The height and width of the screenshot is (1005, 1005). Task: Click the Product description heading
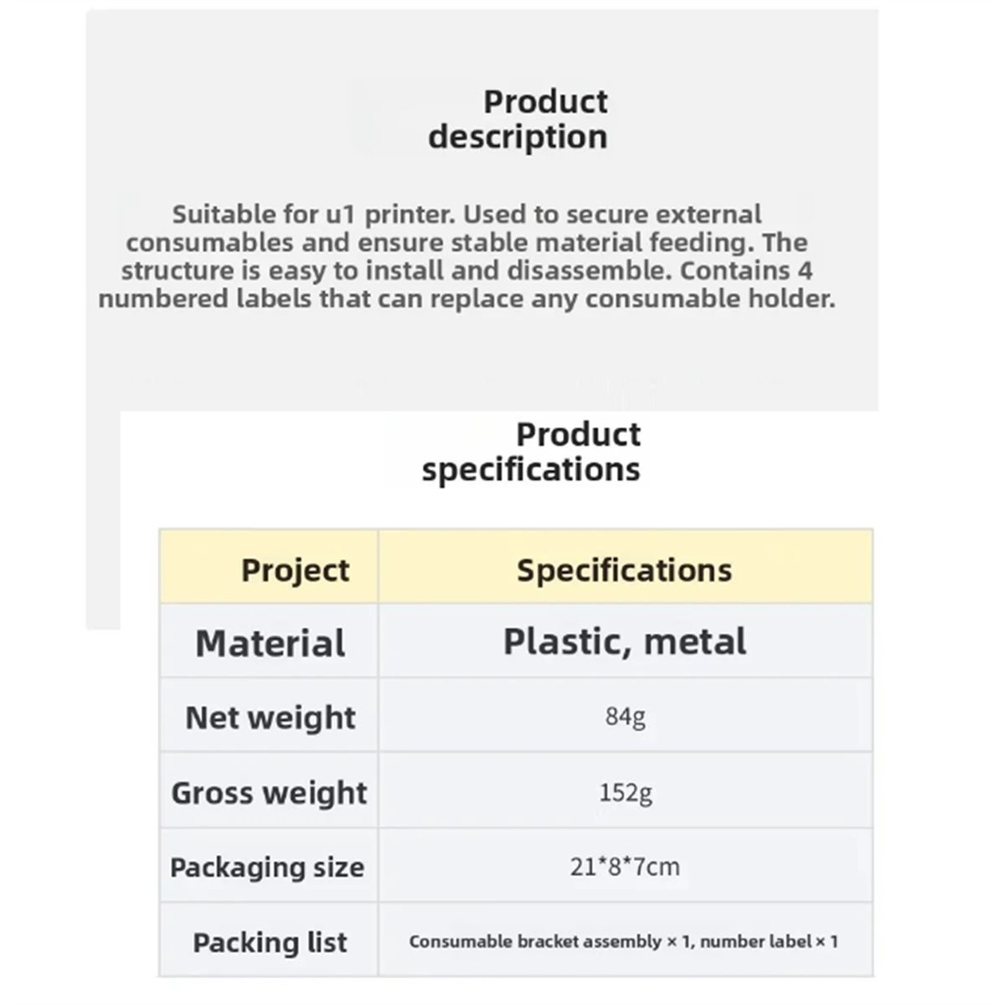(518, 119)
